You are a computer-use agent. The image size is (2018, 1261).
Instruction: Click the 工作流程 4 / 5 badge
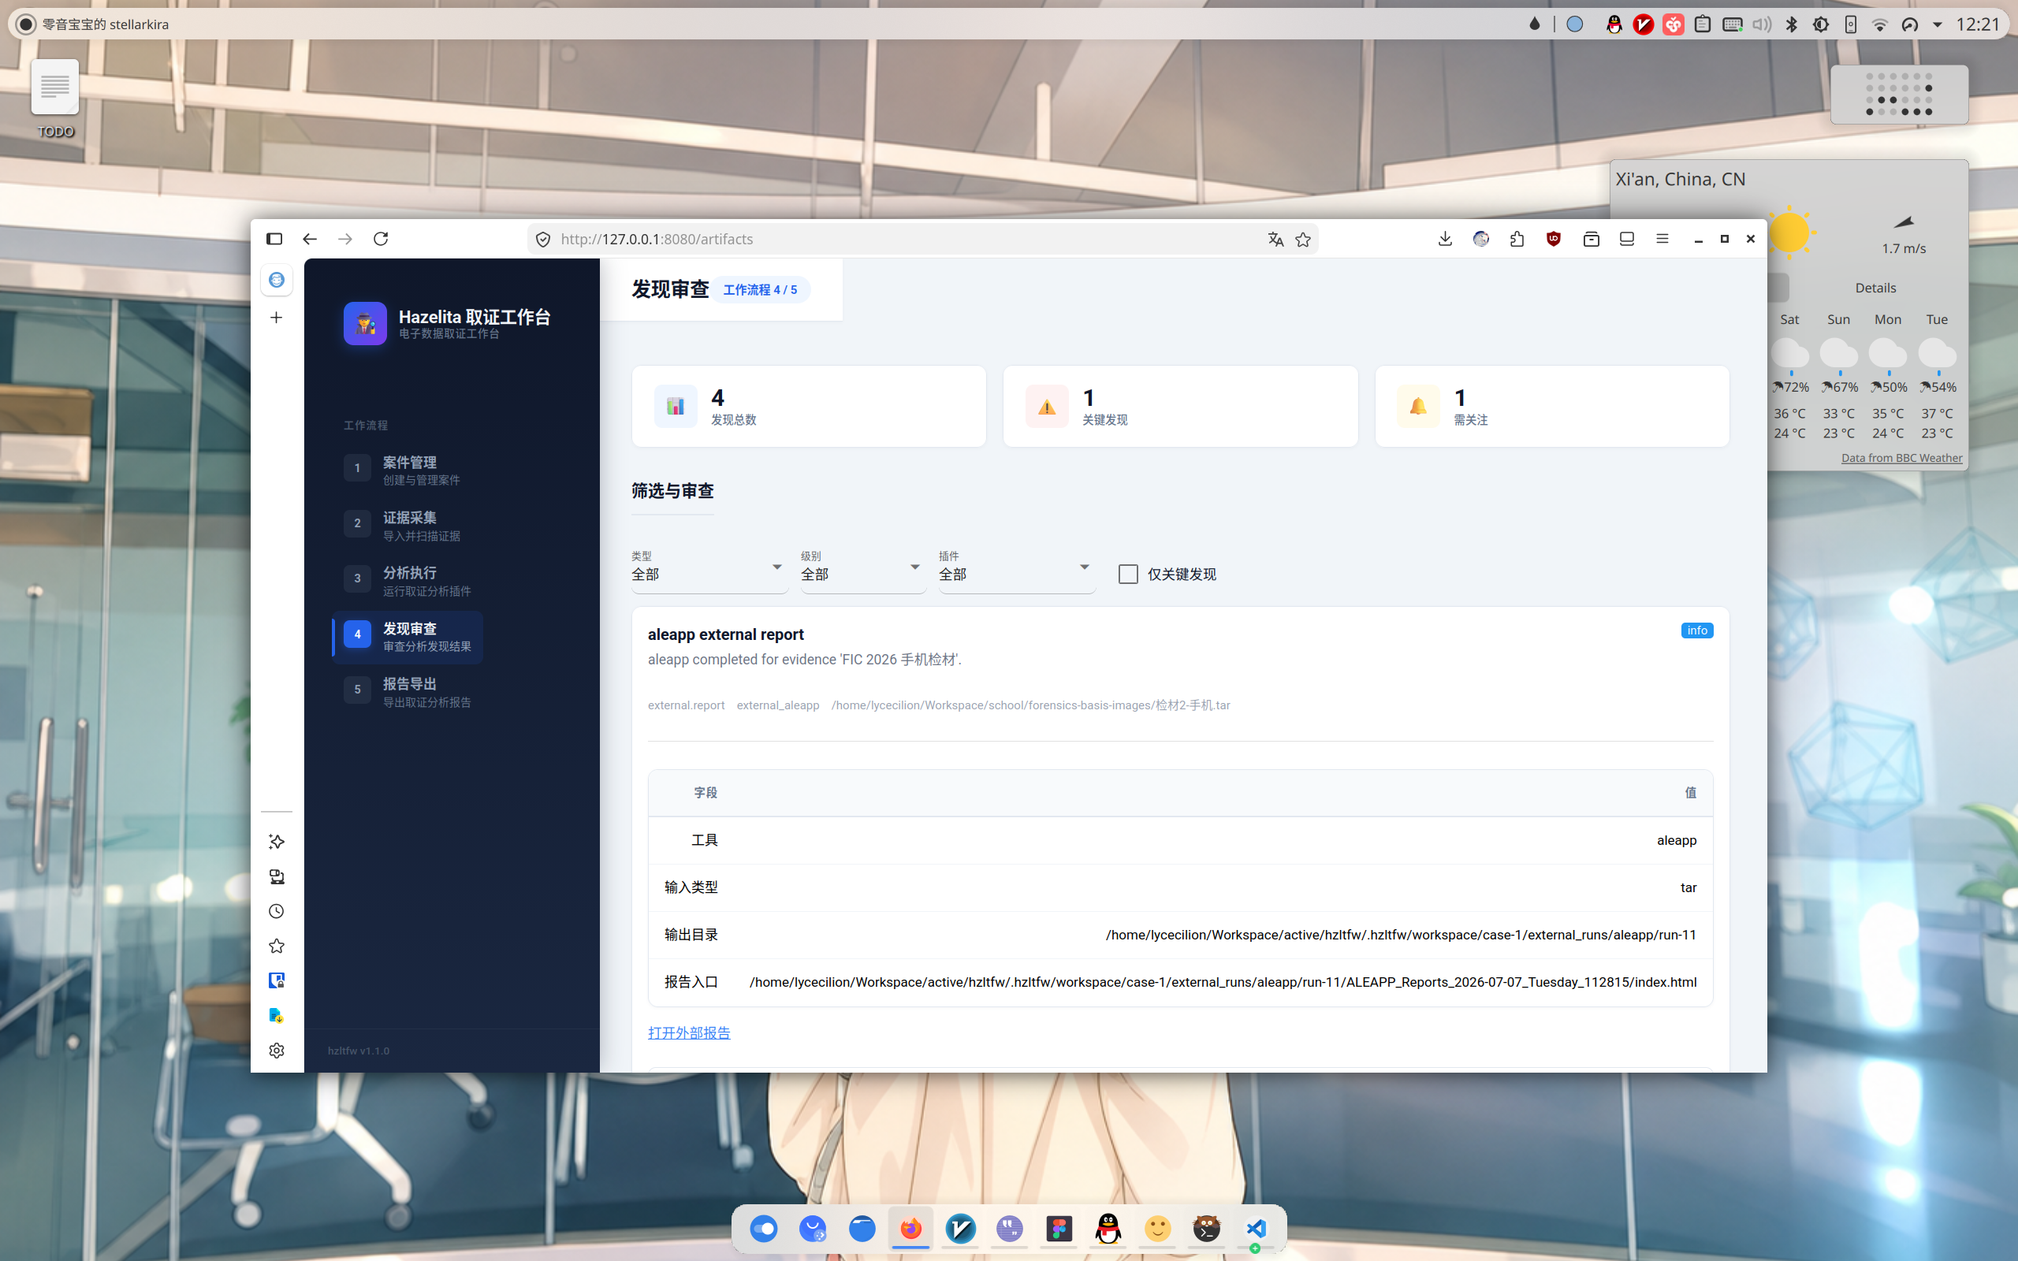[760, 289]
